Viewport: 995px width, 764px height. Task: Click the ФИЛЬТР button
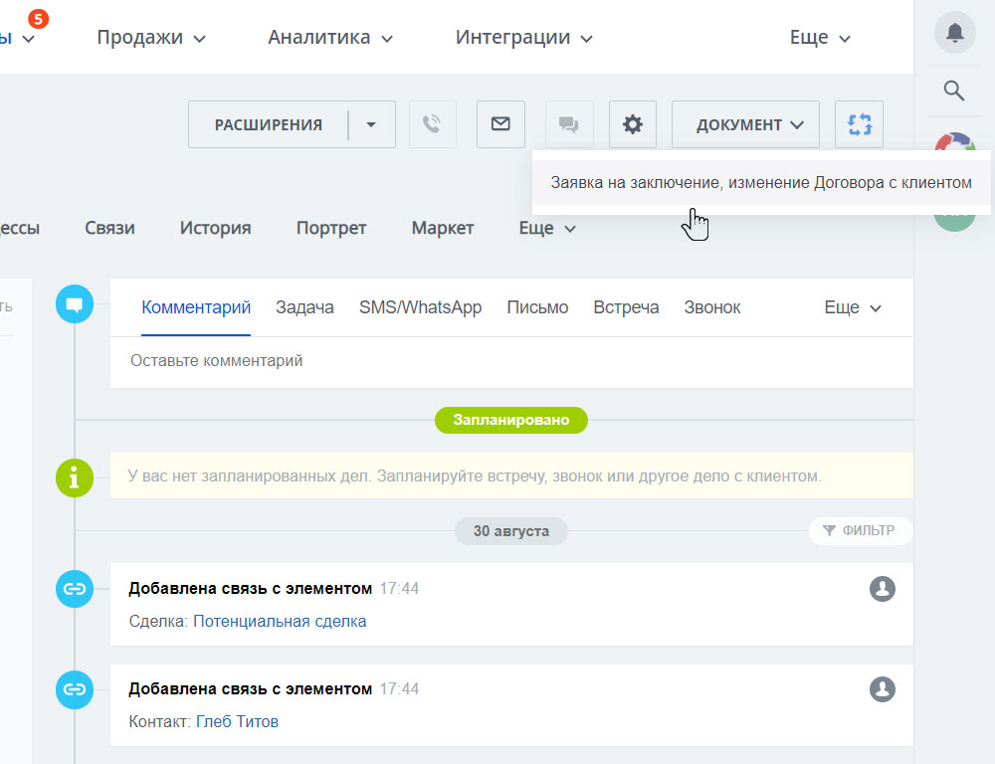click(x=860, y=530)
